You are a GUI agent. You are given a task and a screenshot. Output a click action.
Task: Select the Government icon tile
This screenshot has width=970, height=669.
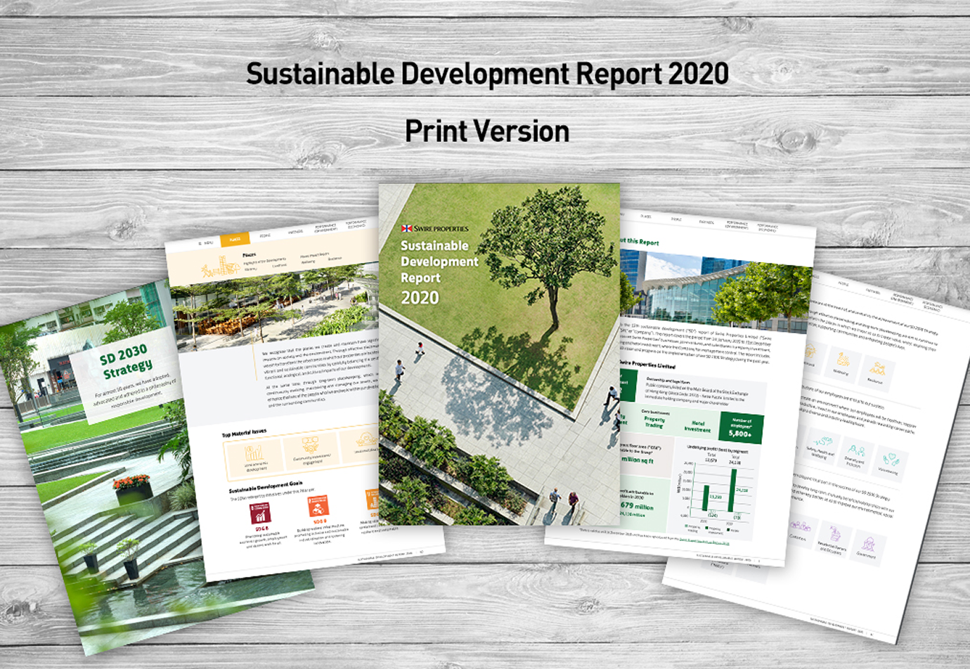(867, 547)
